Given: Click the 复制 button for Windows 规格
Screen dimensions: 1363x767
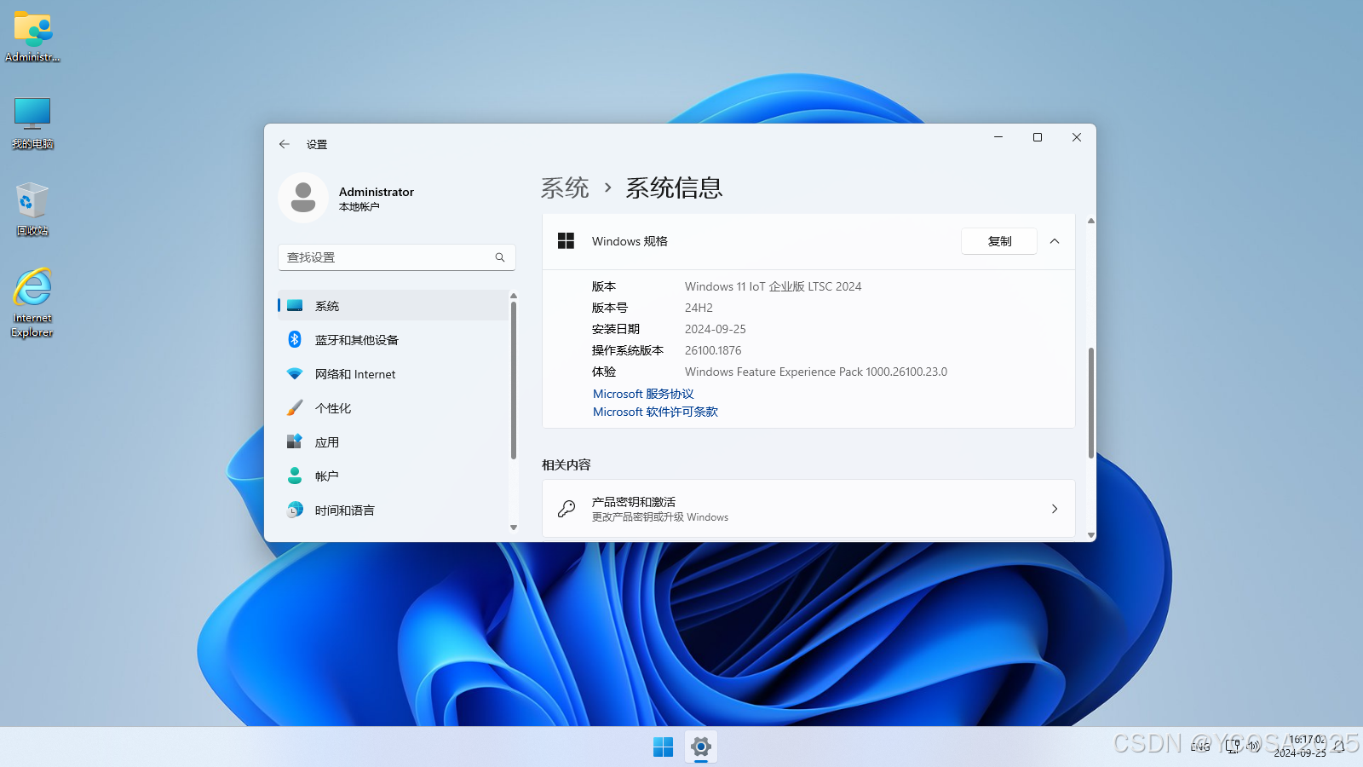Looking at the screenshot, I should (x=999, y=241).
